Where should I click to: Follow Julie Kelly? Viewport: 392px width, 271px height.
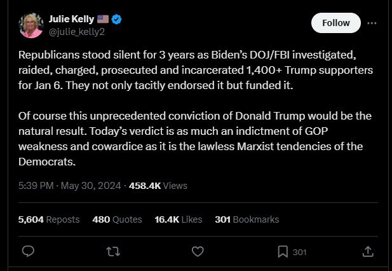(x=335, y=23)
